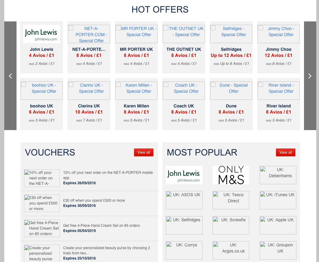Open the Only M&S logo
Viewport: 319px width, 262px height.
coord(231,175)
